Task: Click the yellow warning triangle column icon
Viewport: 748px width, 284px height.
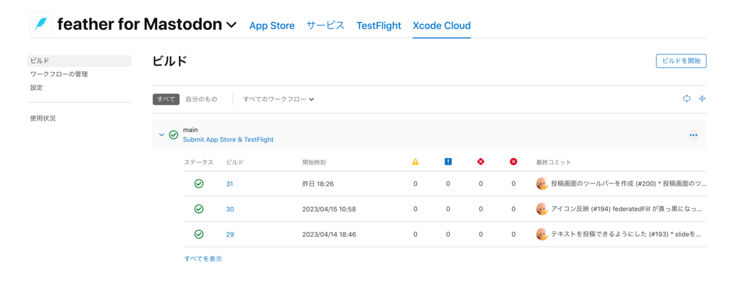Action: tap(415, 162)
